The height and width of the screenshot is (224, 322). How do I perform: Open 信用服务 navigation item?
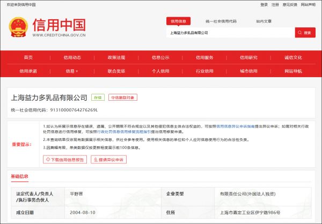pos(204,57)
